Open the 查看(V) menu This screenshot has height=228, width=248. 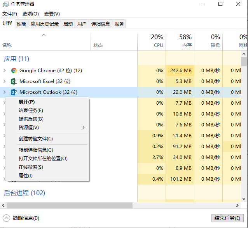(x=52, y=14)
